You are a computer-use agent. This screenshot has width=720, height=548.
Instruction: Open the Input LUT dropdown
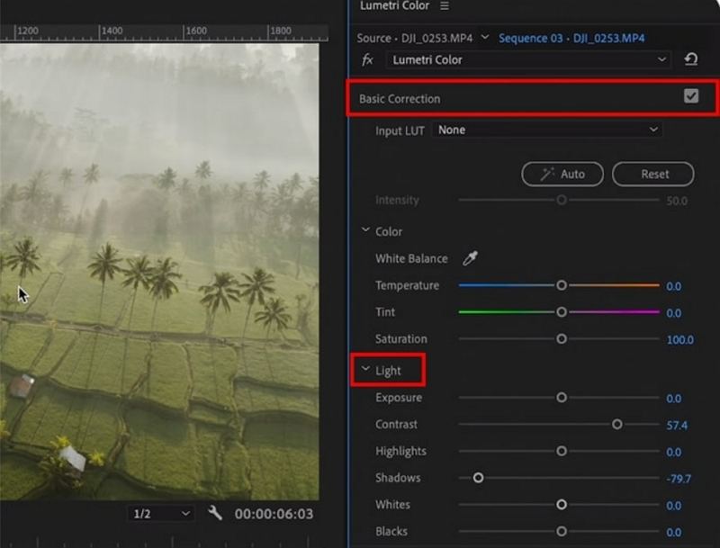(547, 130)
